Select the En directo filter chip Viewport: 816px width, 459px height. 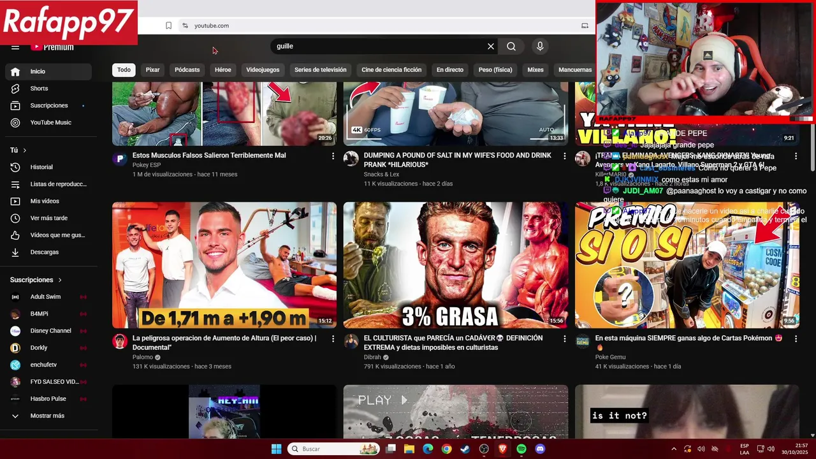[x=450, y=70]
